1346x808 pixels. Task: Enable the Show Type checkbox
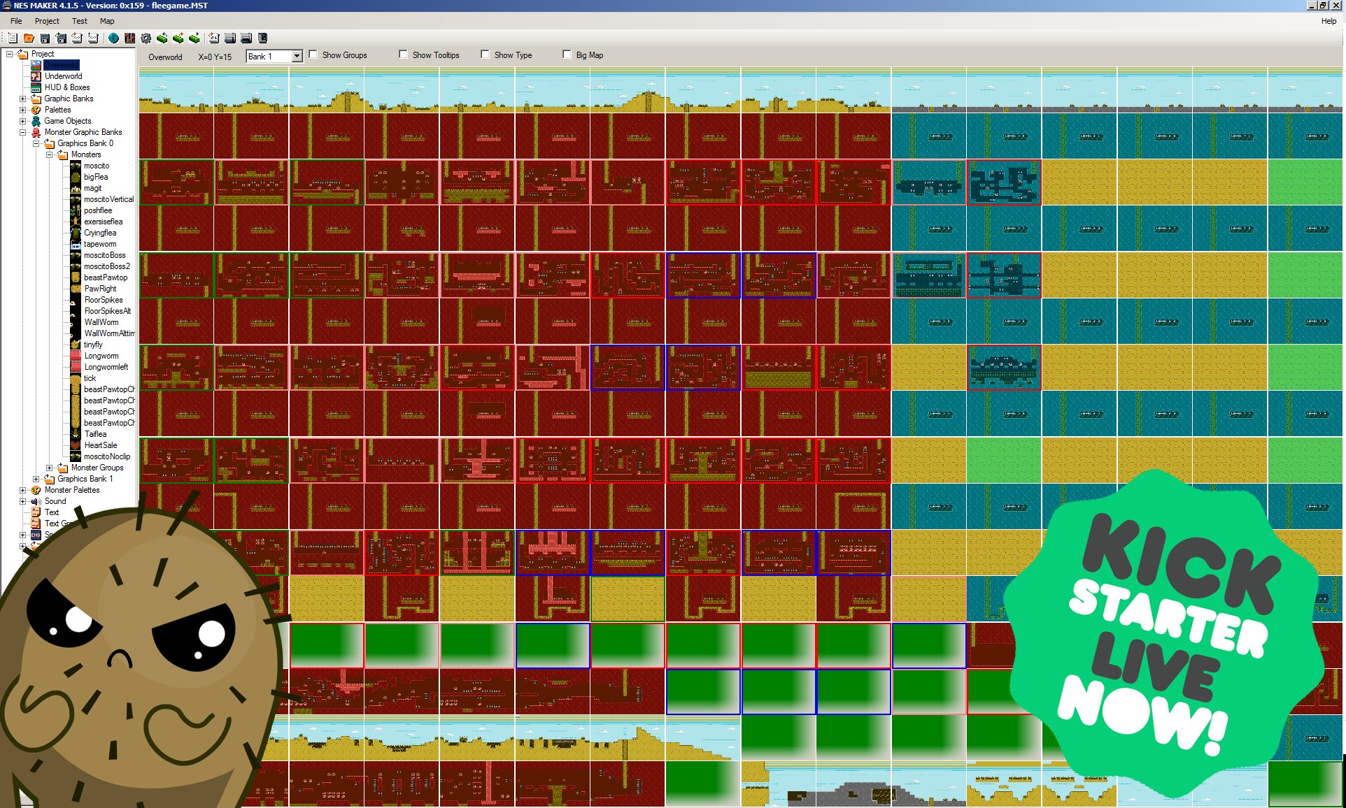click(485, 55)
